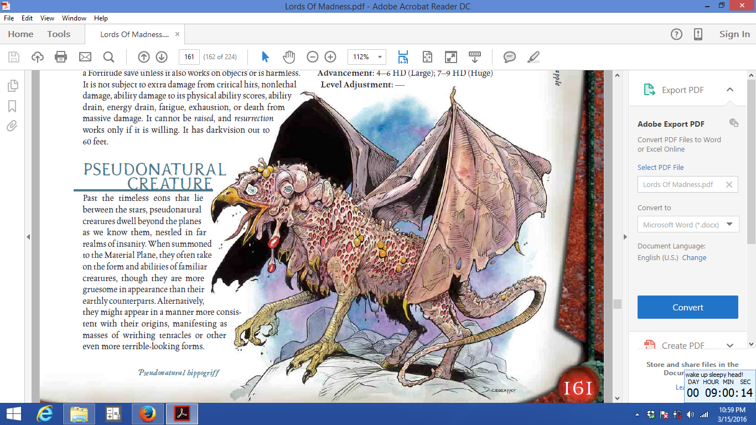Image resolution: width=756 pixels, height=425 pixels.
Task: Open the find text magnifier icon
Action: click(x=108, y=57)
